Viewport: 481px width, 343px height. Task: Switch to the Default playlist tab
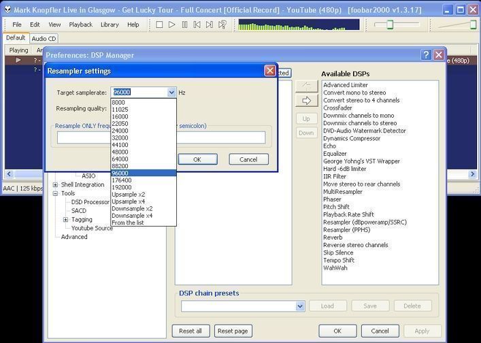coord(16,37)
